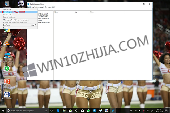The width and height of the screenshot is (170, 113).
Task: Click the taskbar search text field
Action: (27, 111)
